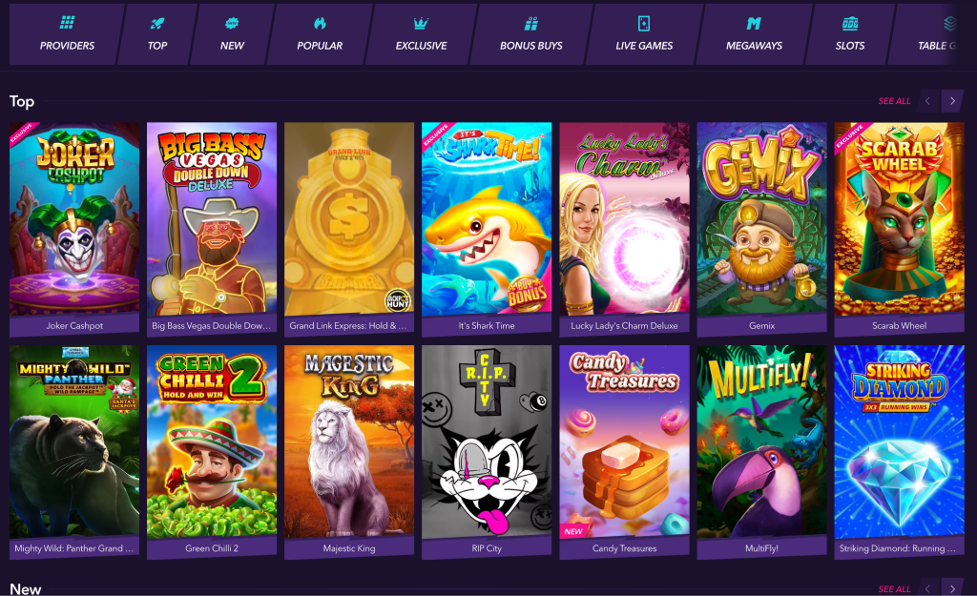Select the rocket Top category icon

tap(157, 24)
